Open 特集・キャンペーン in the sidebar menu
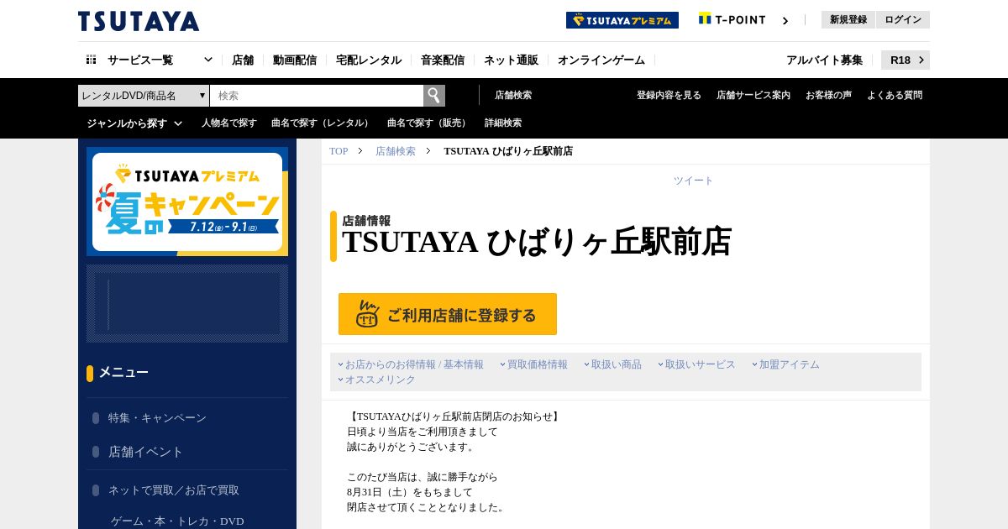 tap(157, 418)
